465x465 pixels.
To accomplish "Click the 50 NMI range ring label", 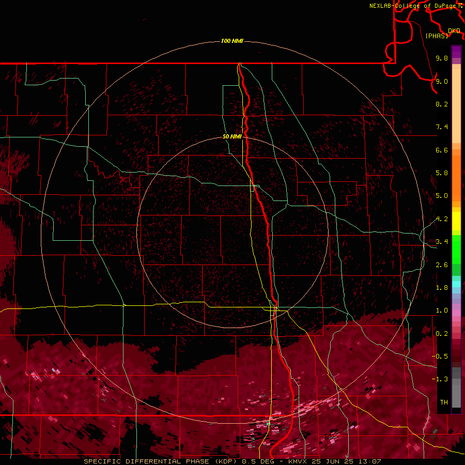I will (232, 136).
